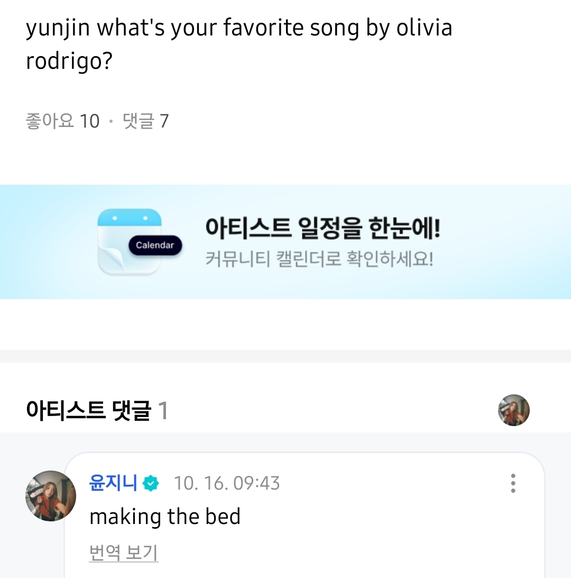571x578 pixels.
Task: Open the 윤지니 username link
Action: (113, 483)
